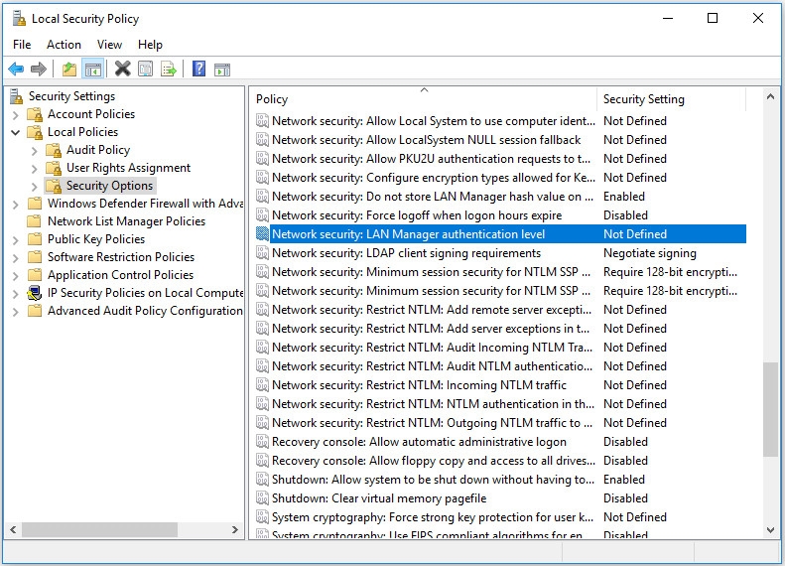Click policy icon beside Restrict NTLM: Incoming NTLM traffic
The width and height of the screenshot is (785, 566).
click(262, 385)
